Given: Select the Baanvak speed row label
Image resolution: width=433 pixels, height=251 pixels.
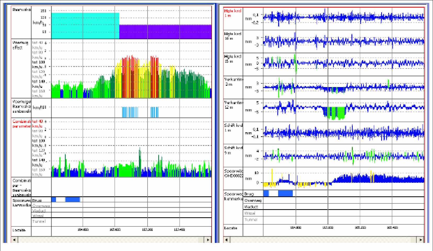Looking at the screenshot, I should point(21,10).
